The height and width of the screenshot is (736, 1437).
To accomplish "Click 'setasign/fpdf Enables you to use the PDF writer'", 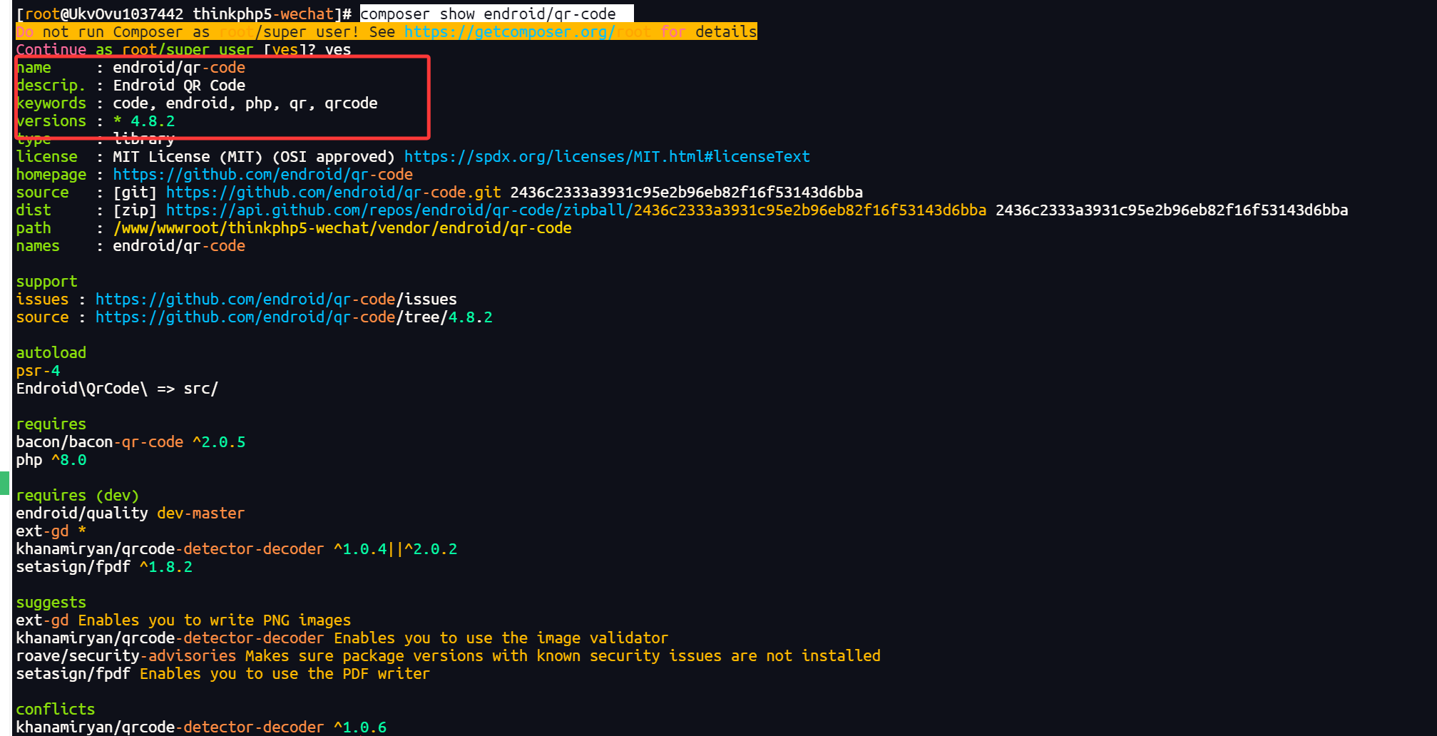I will [x=223, y=674].
